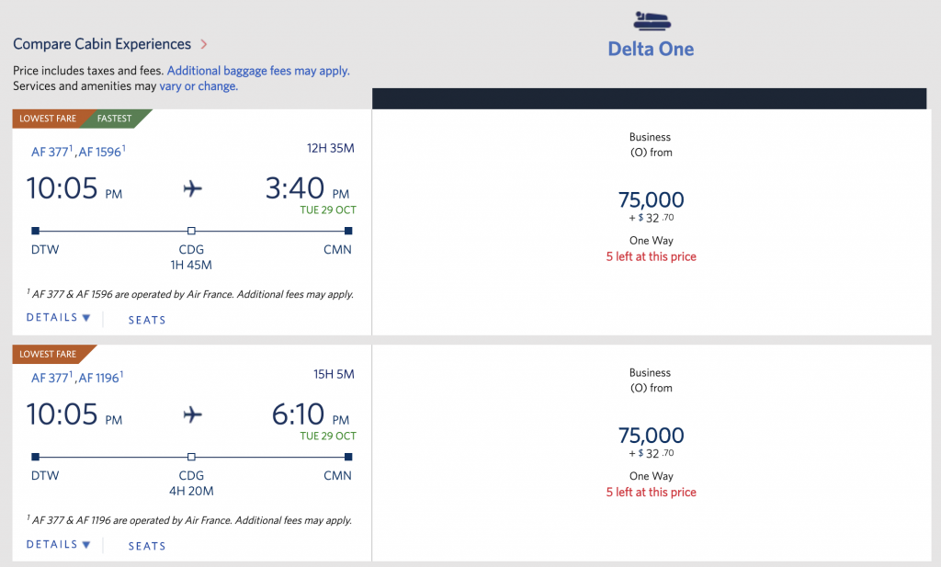941x567 pixels.
Task: Click AF 1596 flight number link
Action: (102, 152)
